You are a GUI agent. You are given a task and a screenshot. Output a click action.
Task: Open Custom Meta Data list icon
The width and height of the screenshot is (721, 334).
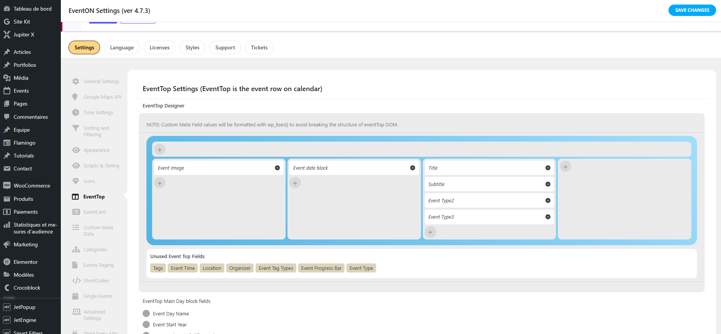pos(76,227)
